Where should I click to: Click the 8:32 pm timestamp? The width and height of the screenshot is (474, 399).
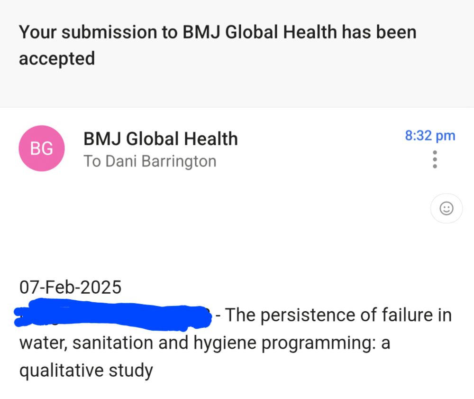tap(430, 136)
